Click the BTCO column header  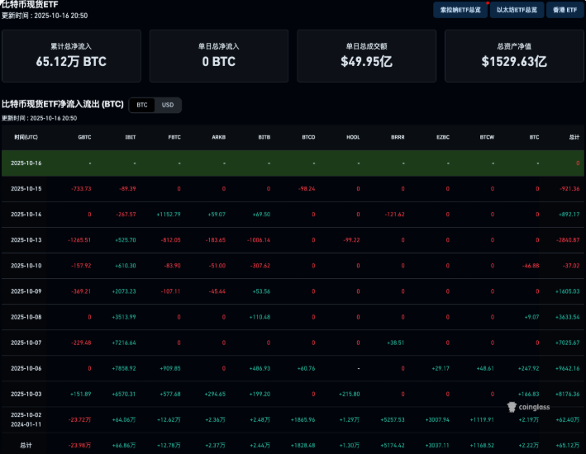[308, 137]
